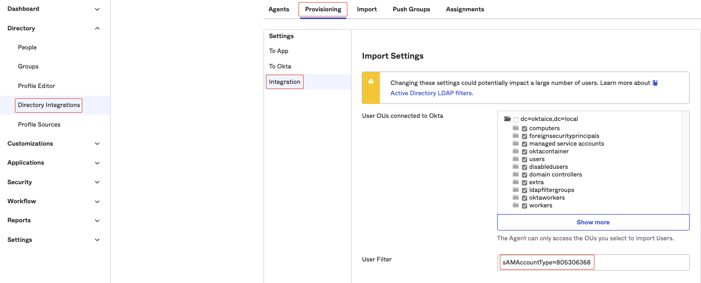Expand the Security sidebar menu

point(97,182)
